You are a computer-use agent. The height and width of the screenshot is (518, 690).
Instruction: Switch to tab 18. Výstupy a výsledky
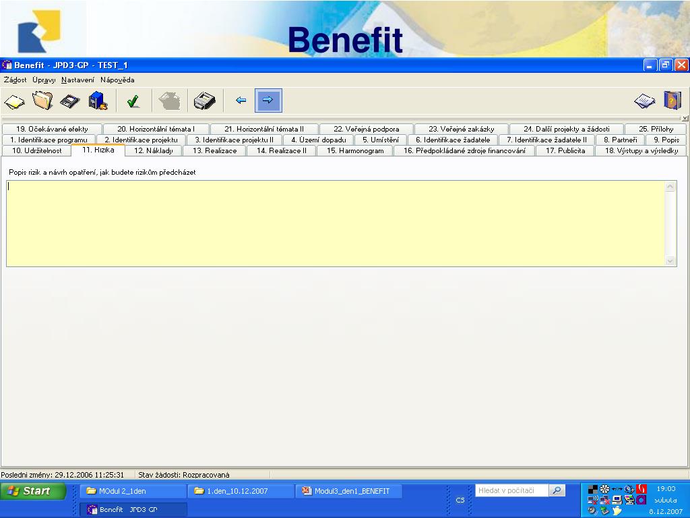[x=641, y=150]
